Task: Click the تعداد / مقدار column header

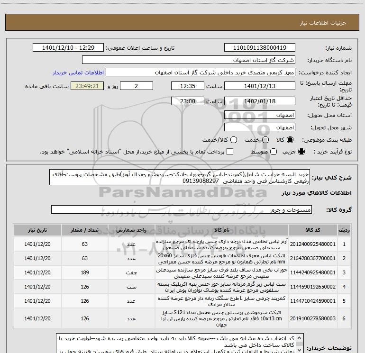Action: tap(84, 230)
